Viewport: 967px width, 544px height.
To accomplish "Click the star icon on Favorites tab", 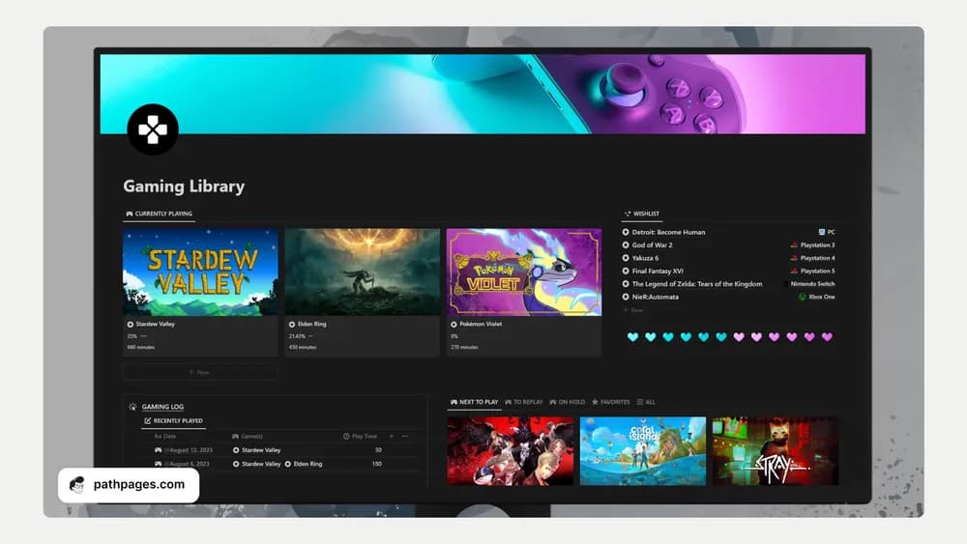I will pos(595,402).
